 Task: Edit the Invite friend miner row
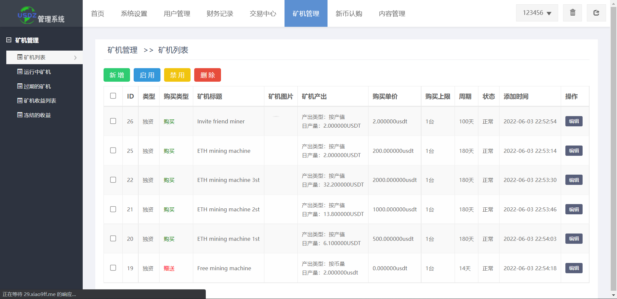(x=574, y=121)
